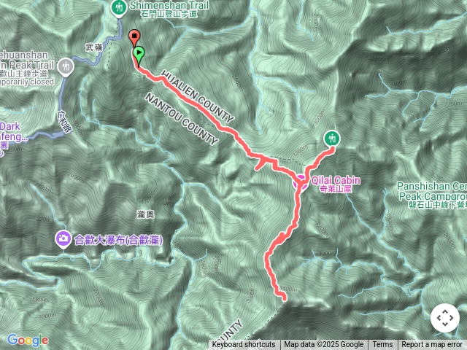Click the Shimenshan Trail hiking marker icon
The height and width of the screenshot is (350, 467).
[119, 8]
